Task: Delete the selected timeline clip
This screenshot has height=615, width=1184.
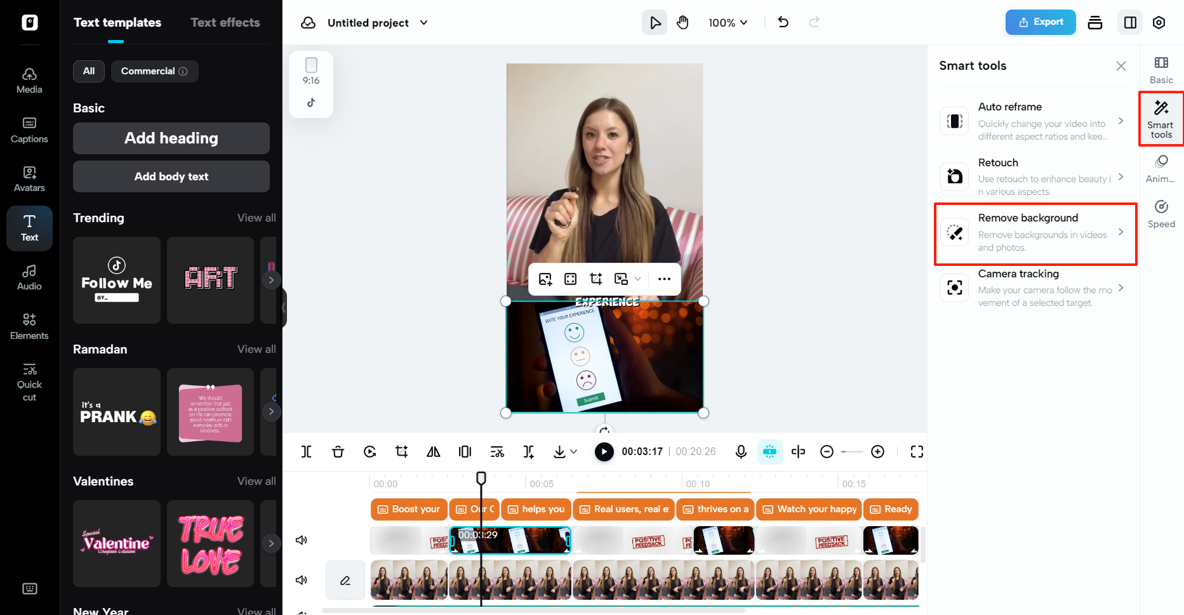Action: pyautogui.click(x=338, y=451)
